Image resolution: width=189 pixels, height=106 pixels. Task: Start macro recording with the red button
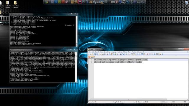[x=148, y=54]
